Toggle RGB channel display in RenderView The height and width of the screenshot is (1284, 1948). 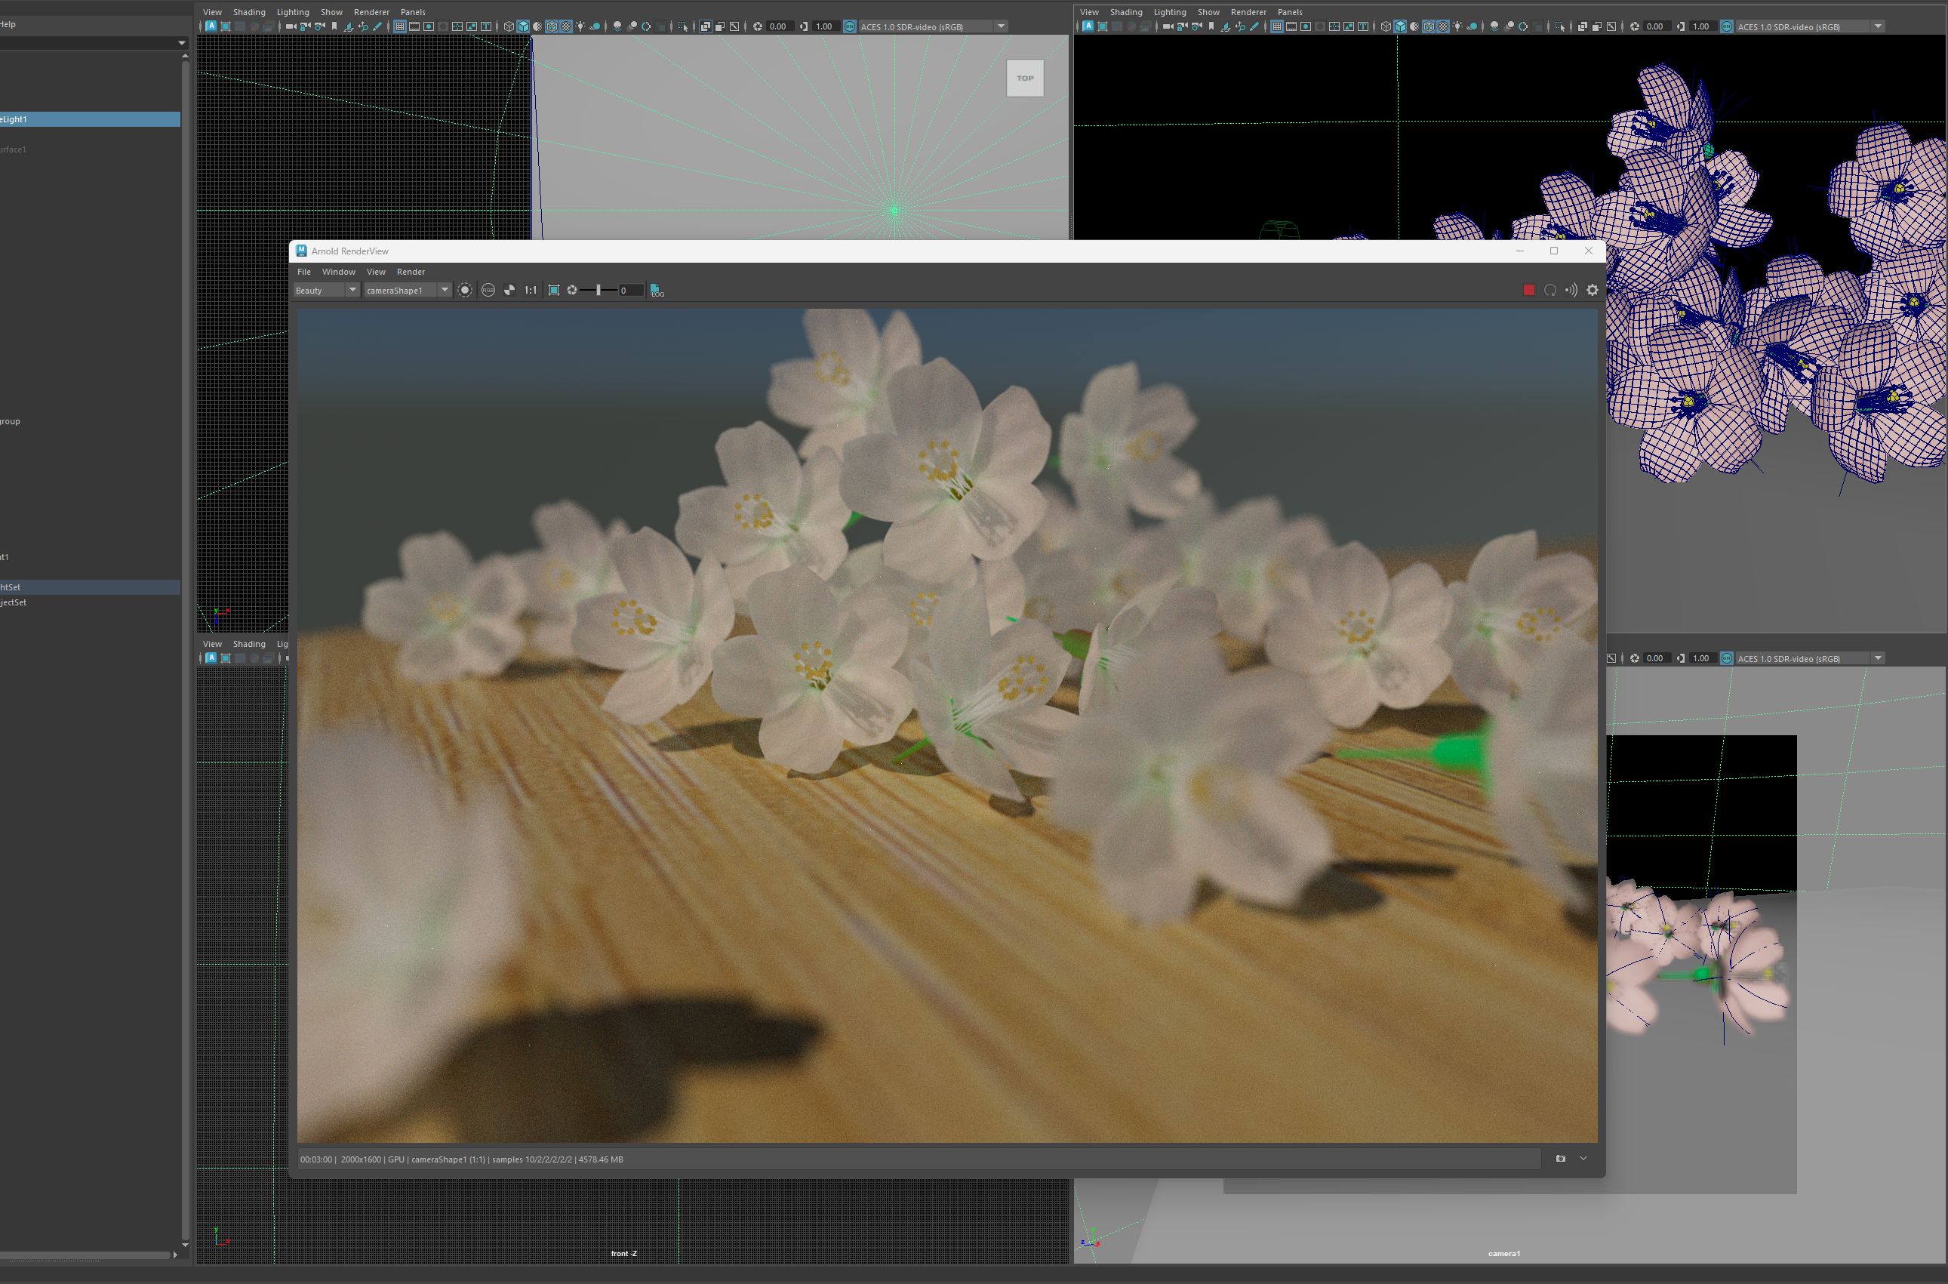pyautogui.click(x=488, y=290)
